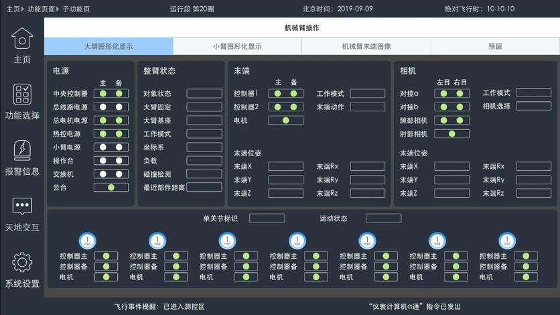The image size is (560, 315).
Task: Click 飞行事件提醒 status message
Action: 159,306
